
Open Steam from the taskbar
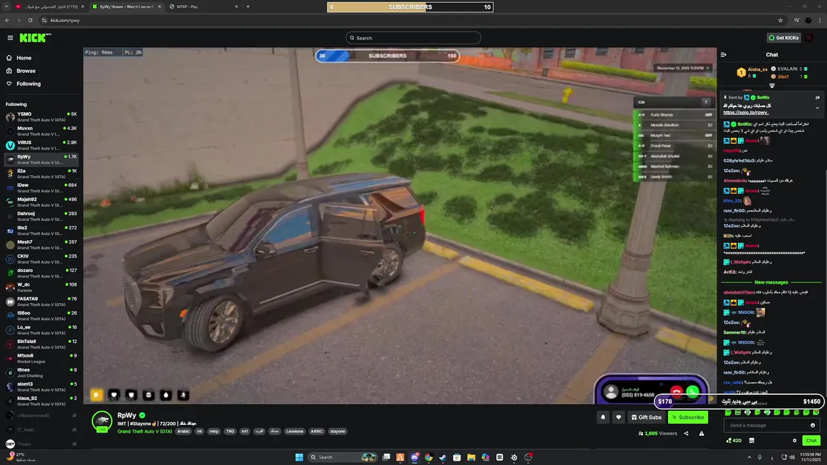(x=443, y=457)
